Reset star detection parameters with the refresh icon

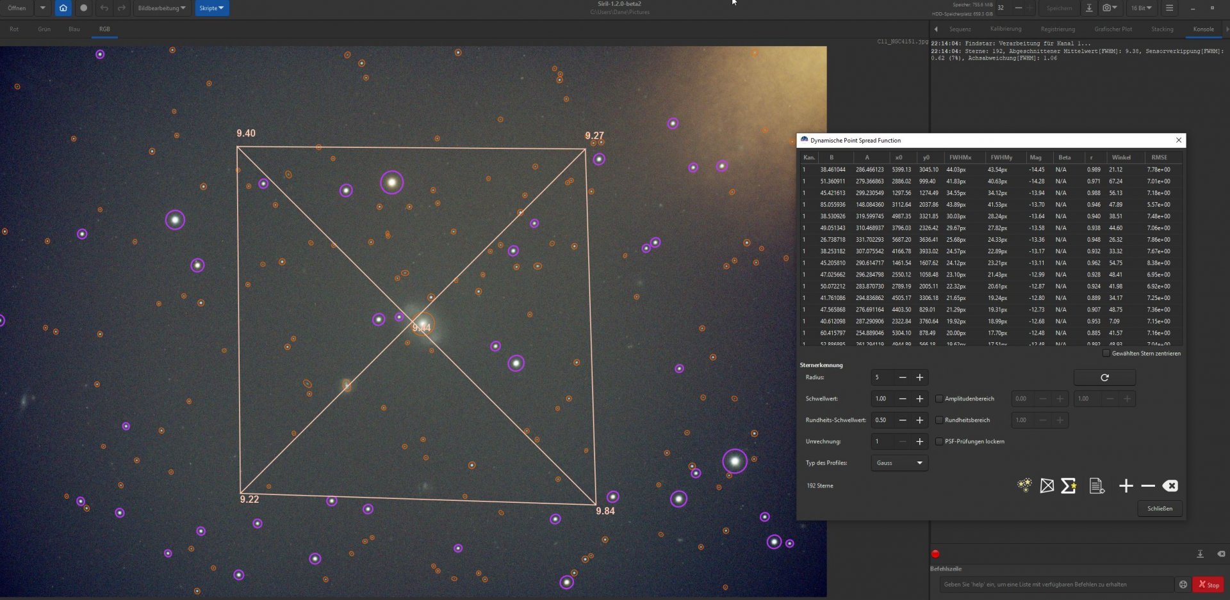tap(1104, 377)
